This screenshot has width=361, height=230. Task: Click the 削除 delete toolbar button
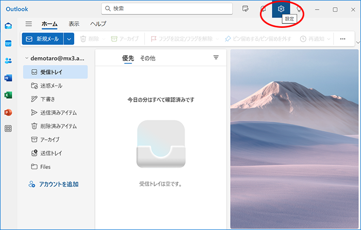(x=90, y=39)
